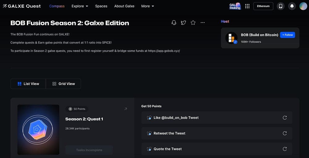This screenshot has width=309, height=158.
Task: Click the 28.34K participants text
Action: pyautogui.click(x=78, y=128)
